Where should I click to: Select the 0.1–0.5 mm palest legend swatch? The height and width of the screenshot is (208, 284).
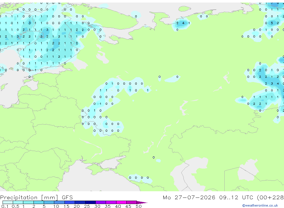tap(8, 202)
